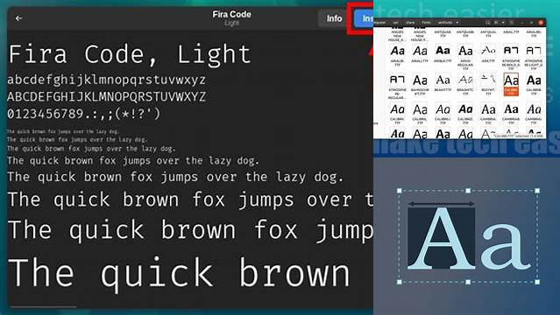Select the ARVO-REGULAR font file

pos(465,56)
